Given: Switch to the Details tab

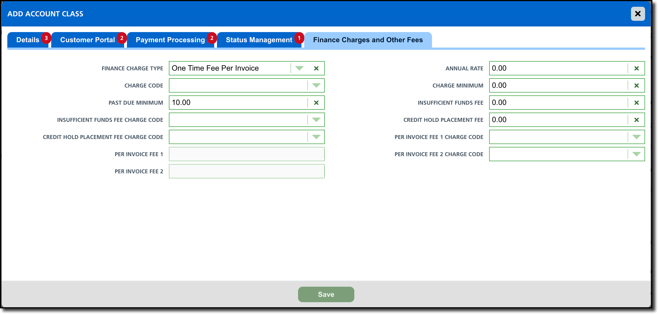Looking at the screenshot, I should click(x=28, y=40).
